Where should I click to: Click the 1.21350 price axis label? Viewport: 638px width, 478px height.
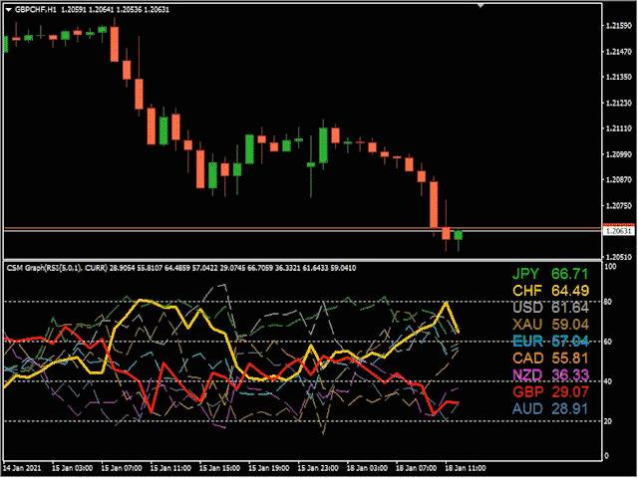click(618, 78)
